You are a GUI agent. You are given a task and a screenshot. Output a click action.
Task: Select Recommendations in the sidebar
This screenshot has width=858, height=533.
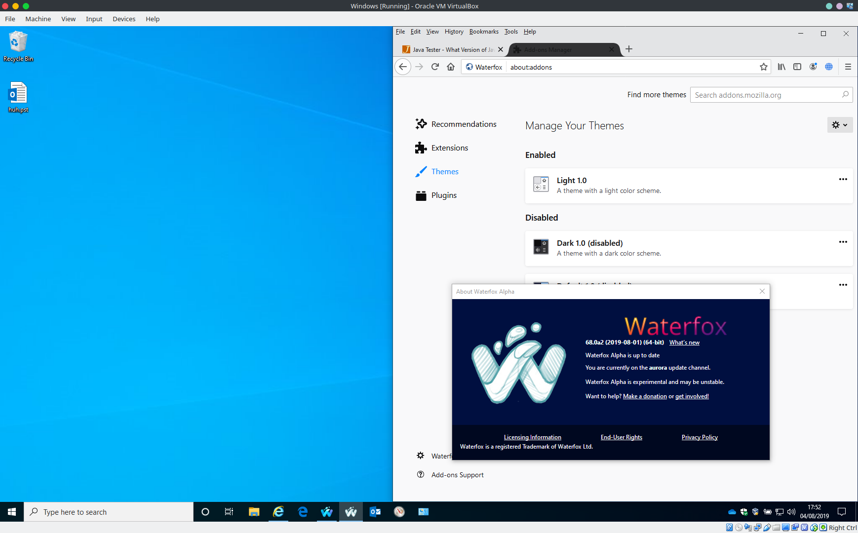pos(464,124)
